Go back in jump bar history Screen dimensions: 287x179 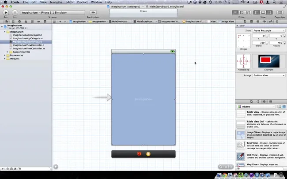(x=60, y=22)
